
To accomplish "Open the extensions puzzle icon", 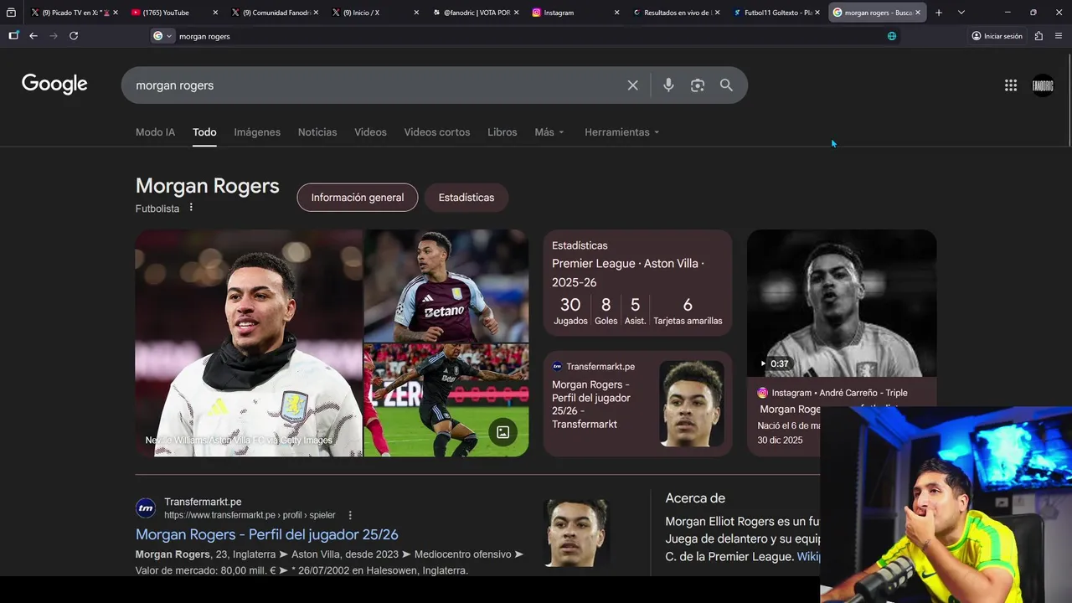I will (1038, 36).
